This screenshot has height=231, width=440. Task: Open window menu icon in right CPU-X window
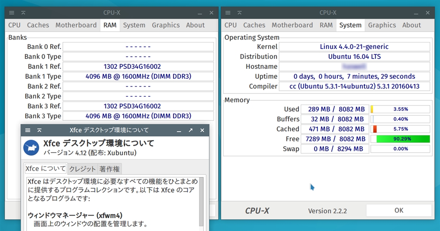pos(228,12)
